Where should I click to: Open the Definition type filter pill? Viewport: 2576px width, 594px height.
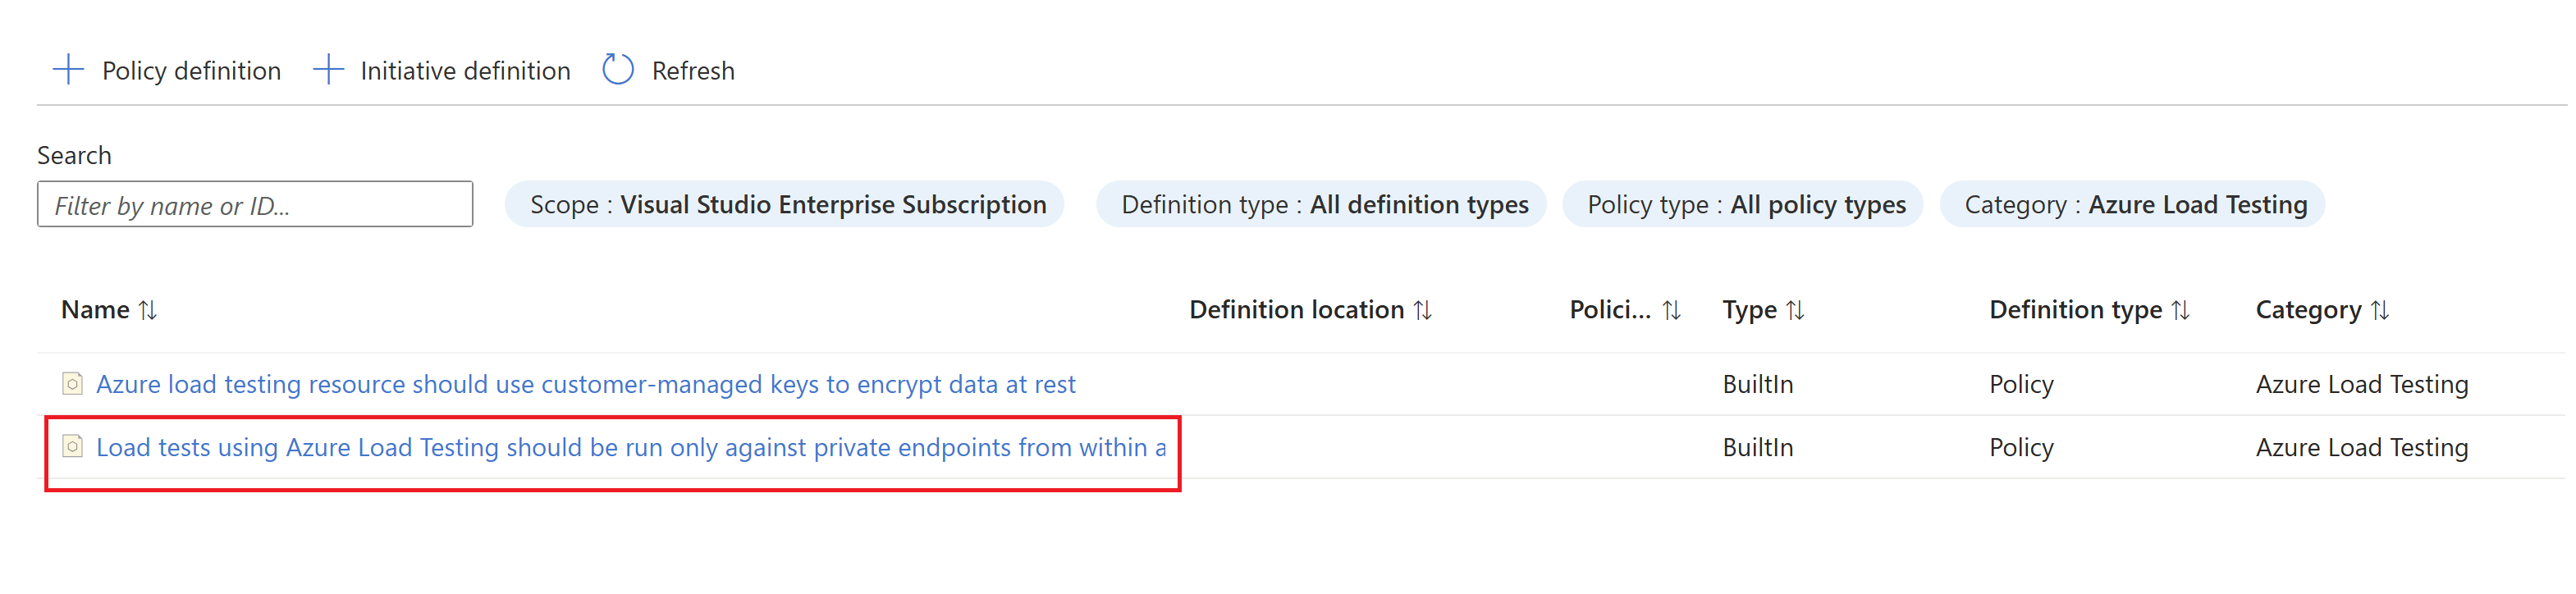(x=1324, y=204)
